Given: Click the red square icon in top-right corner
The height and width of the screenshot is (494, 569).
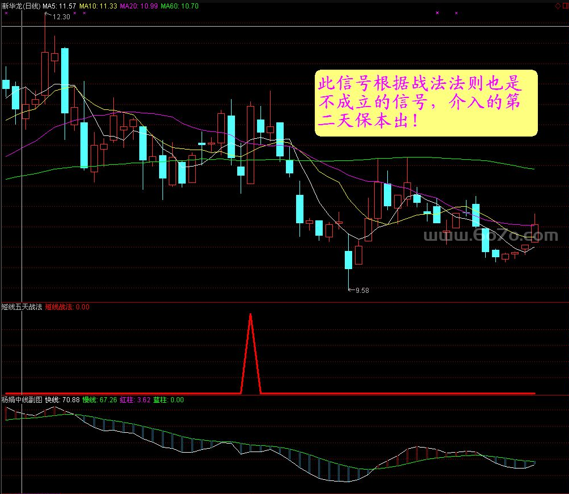Looking at the screenshot, I should (x=564, y=5).
